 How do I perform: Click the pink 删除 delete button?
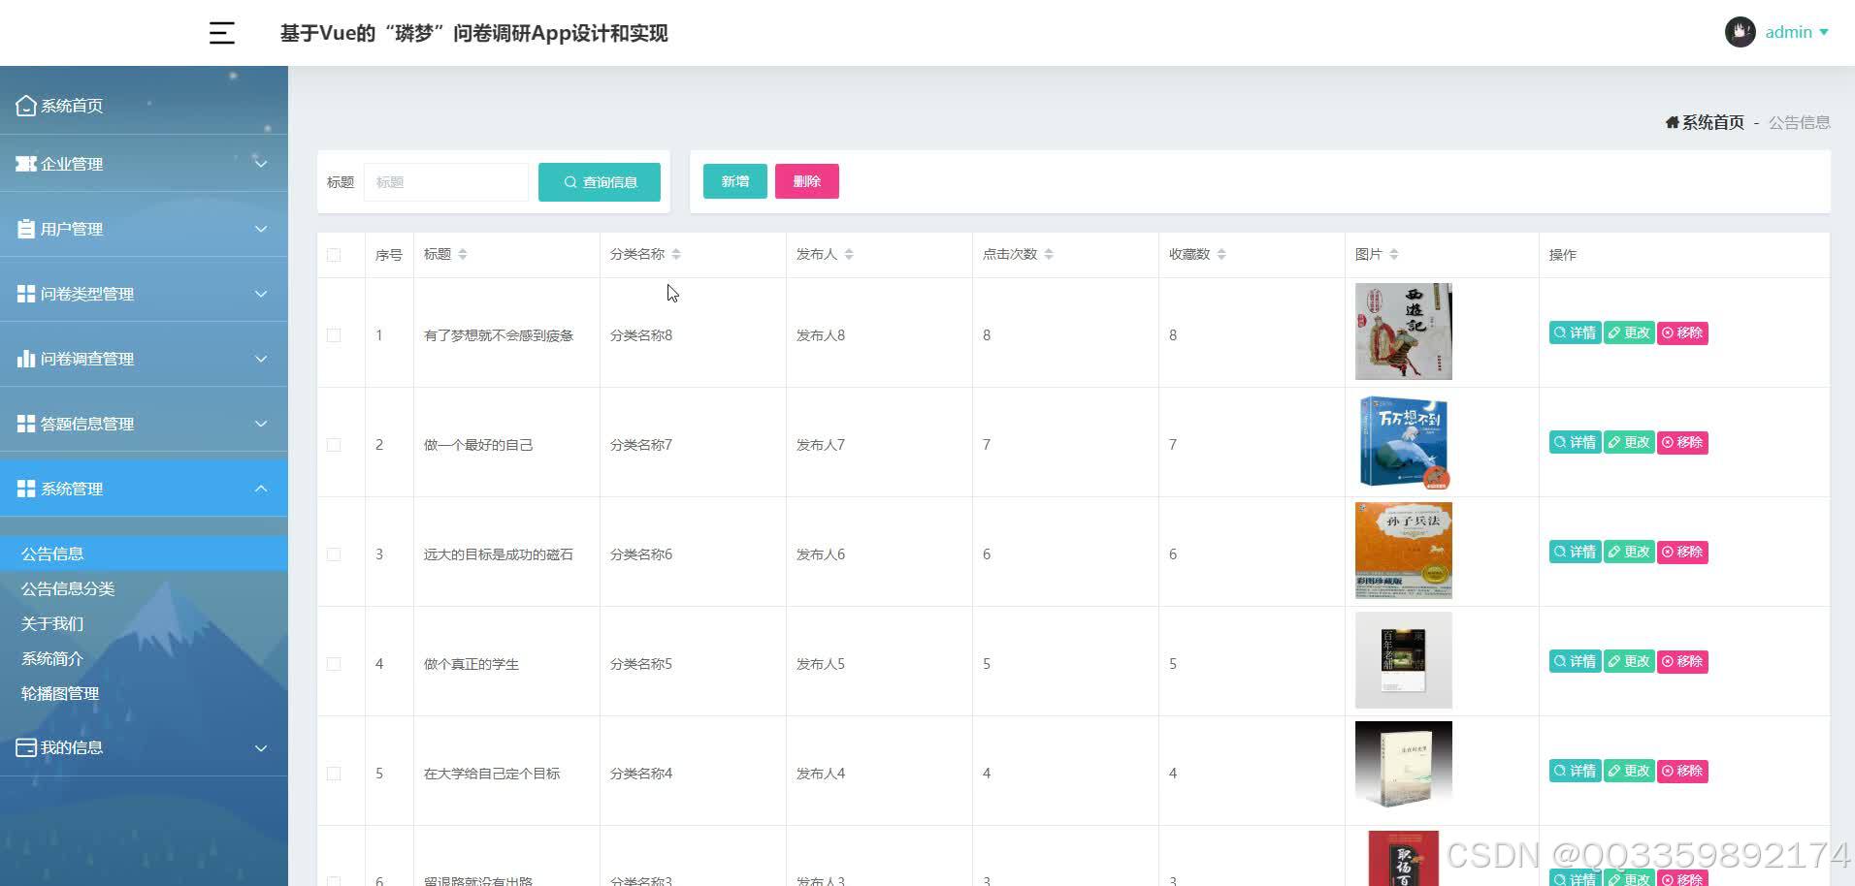point(806,181)
